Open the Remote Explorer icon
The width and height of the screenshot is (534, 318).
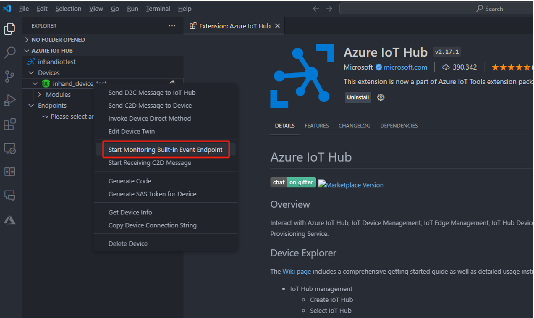(x=9, y=148)
